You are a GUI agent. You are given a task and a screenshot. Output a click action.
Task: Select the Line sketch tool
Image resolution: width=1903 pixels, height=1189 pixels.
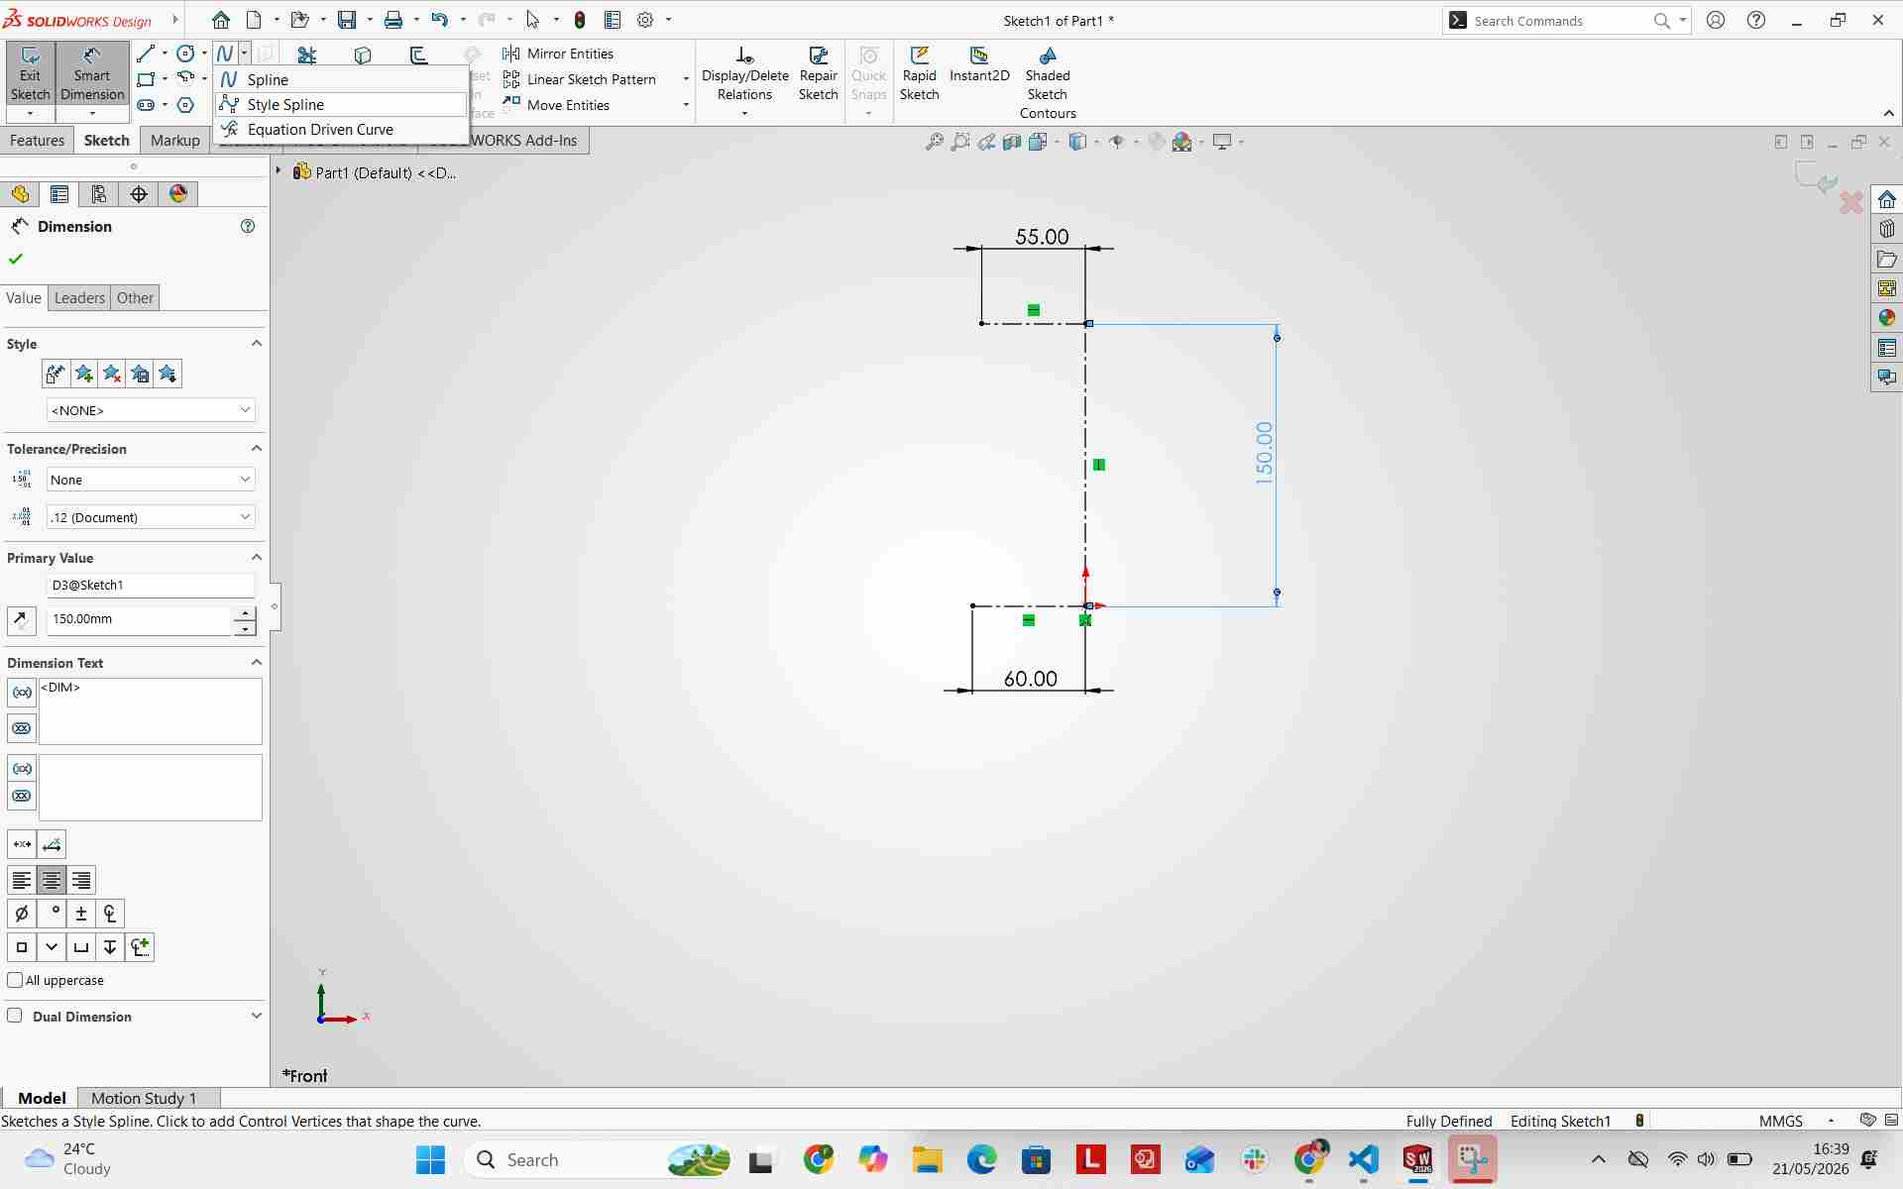tap(146, 54)
